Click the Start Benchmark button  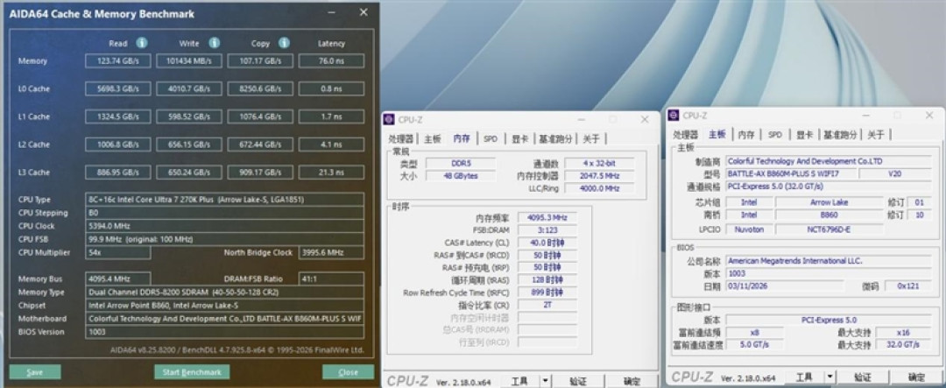(192, 371)
